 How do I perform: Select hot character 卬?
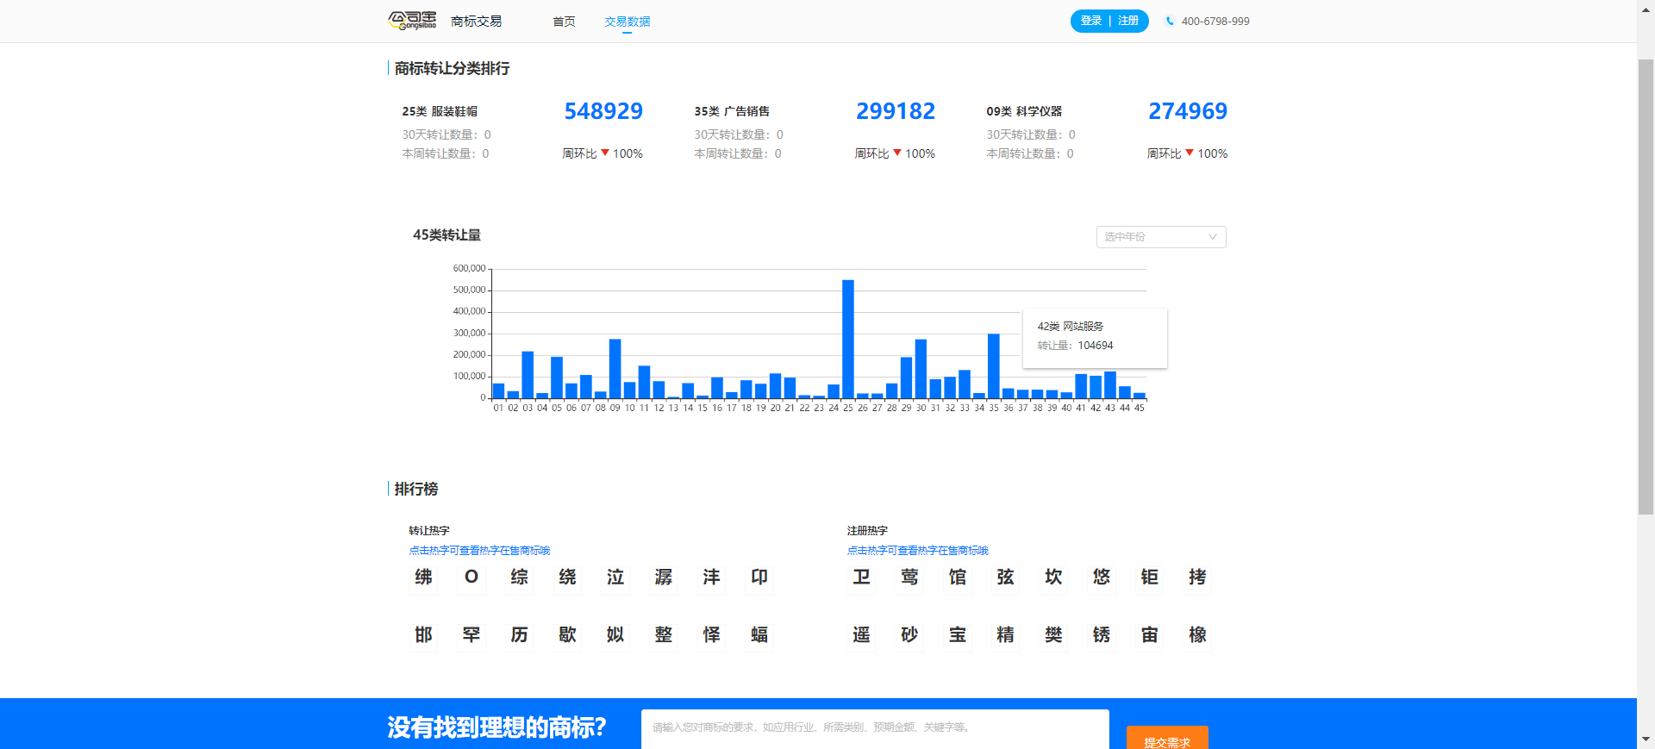pos(759,577)
